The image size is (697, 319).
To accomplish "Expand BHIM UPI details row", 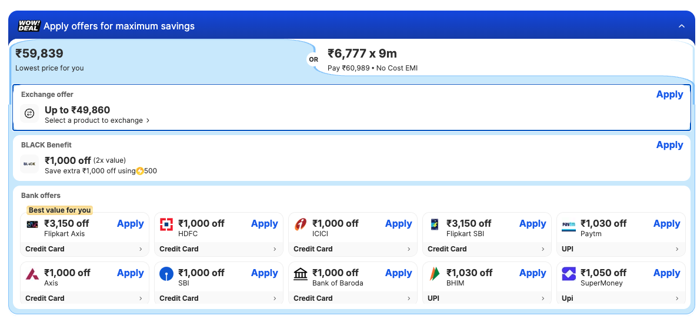I will tap(486, 298).
